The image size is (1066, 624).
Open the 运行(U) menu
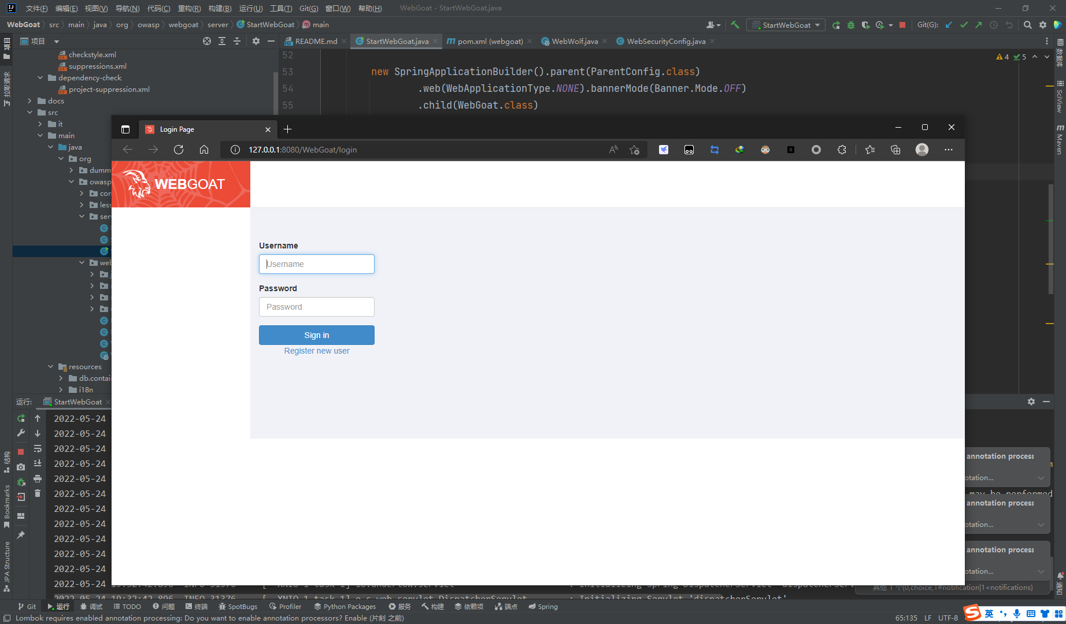pyautogui.click(x=251, y=8)
